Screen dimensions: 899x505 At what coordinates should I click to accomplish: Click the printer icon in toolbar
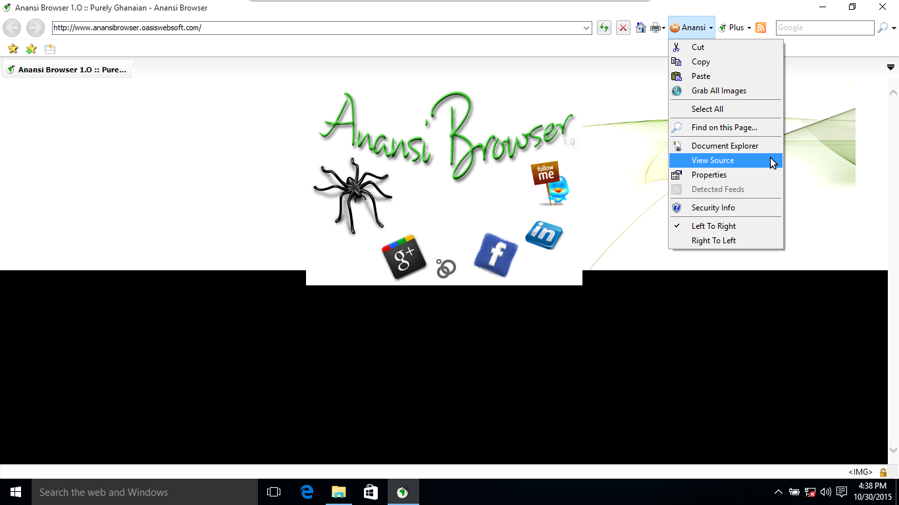coord(655,28)
